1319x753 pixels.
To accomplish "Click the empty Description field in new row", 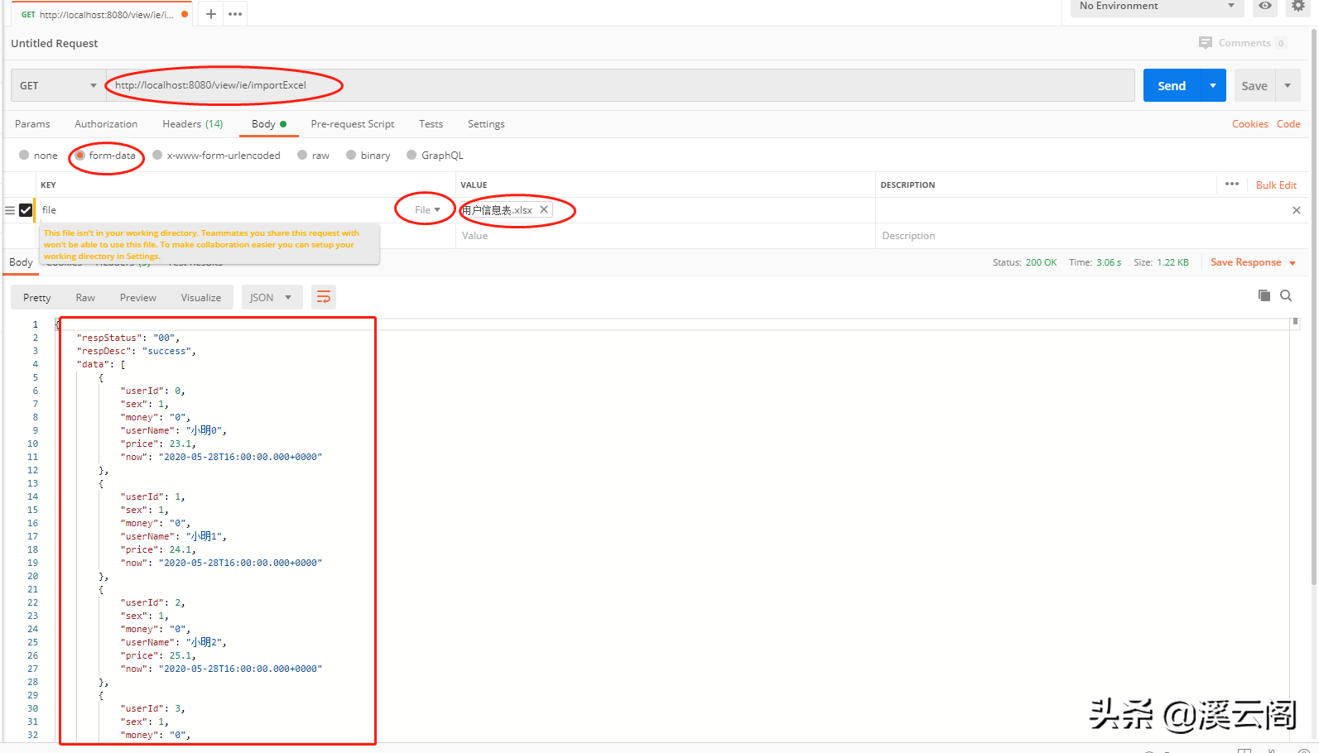I will click(1092, 236).
